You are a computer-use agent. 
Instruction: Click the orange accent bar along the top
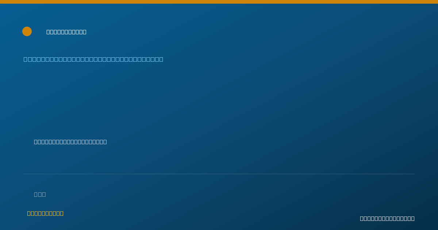(x=219, y=2)
